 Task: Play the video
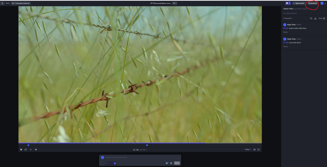point(21,149)
